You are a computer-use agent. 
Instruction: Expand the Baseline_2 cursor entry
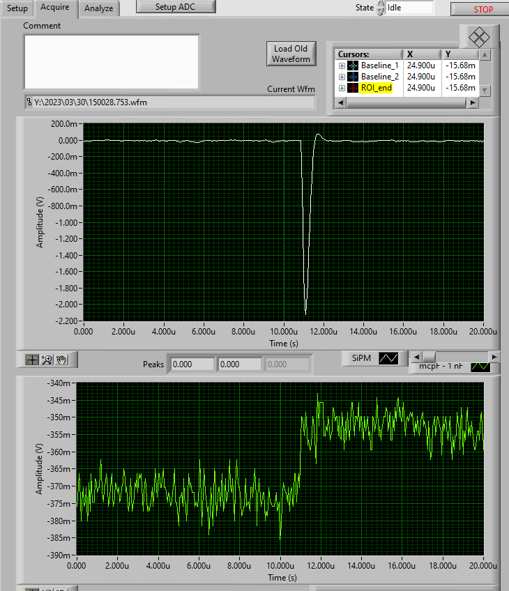tap(342, 77)
